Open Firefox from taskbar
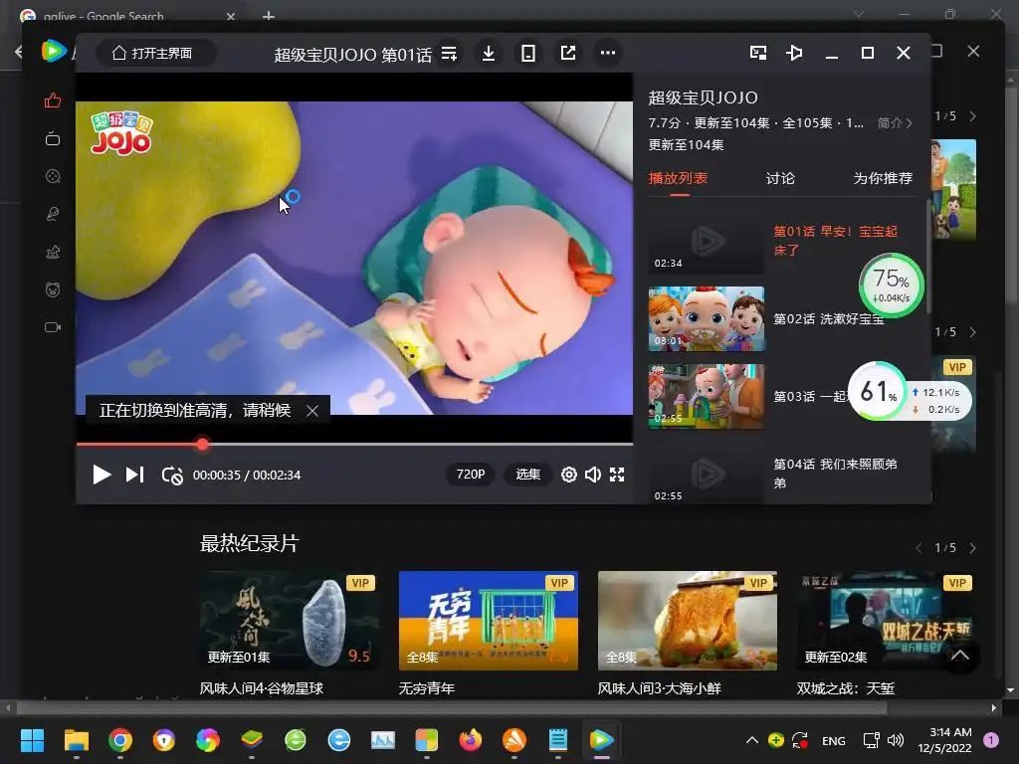The height and width of the screenshot is (764, 1019). click(x=471, y=740)
